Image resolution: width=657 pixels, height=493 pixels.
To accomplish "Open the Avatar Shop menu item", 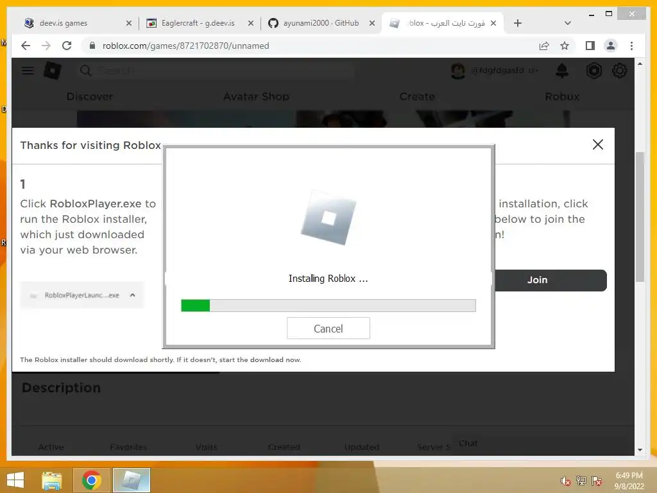I will coord(256,96).
